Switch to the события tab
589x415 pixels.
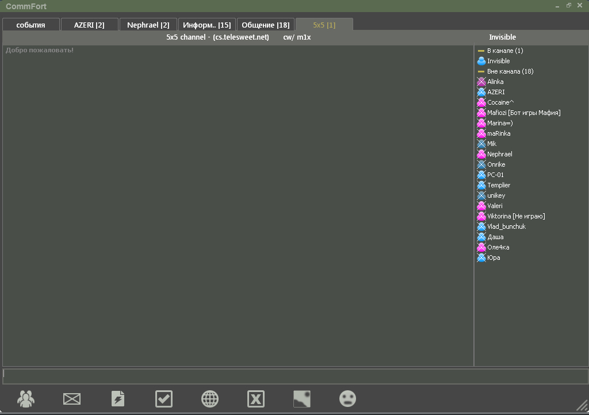(x=31, y=25)
